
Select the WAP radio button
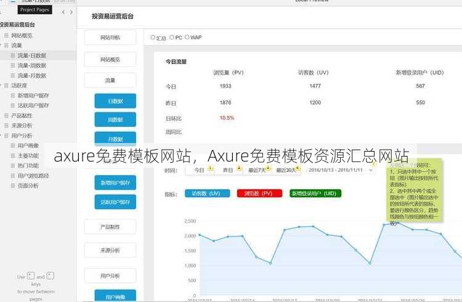187,37
